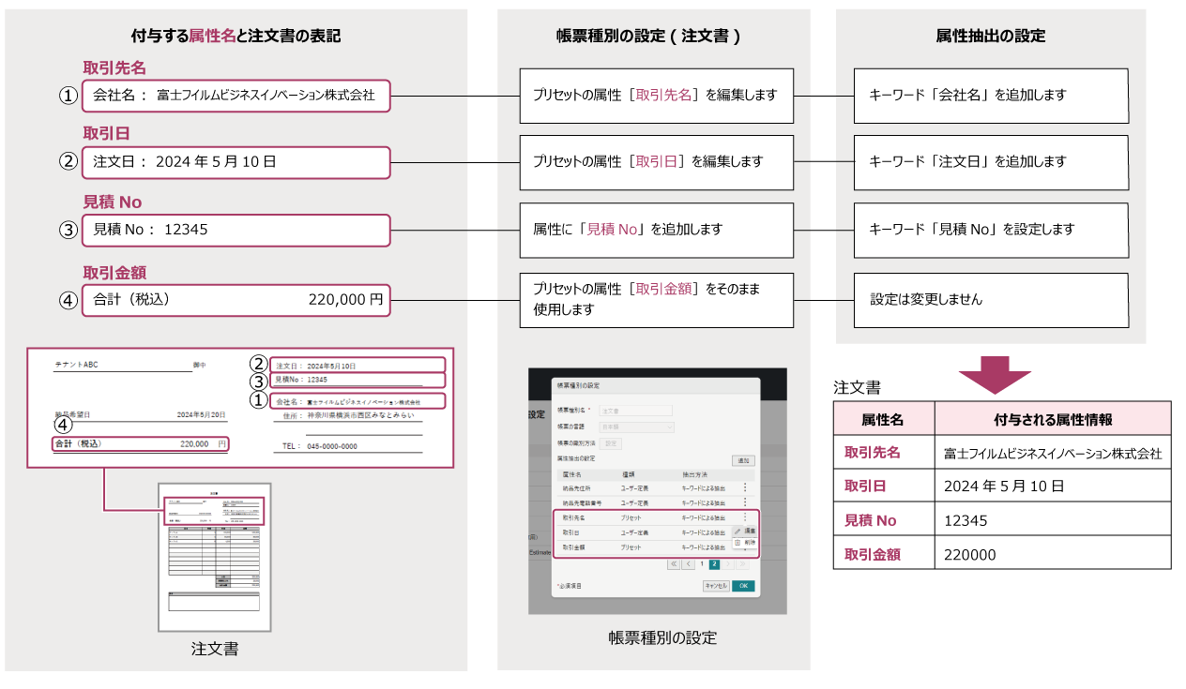Click the 帳票種別名 input field
The image size is (1186, 689).
[x=637, y=411]
